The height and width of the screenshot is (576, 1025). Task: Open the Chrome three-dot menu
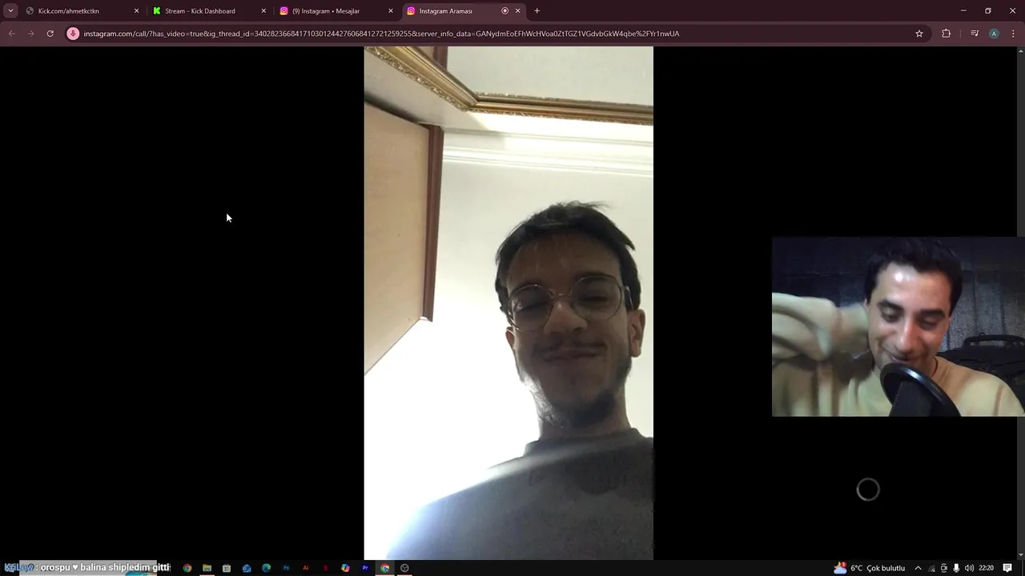click(1014, 34)
